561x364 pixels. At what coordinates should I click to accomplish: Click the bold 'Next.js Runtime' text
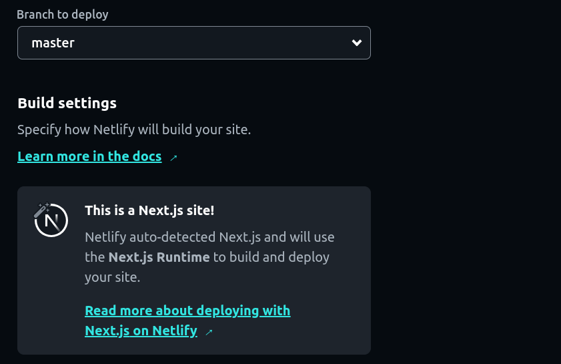[x=159, y=257]
